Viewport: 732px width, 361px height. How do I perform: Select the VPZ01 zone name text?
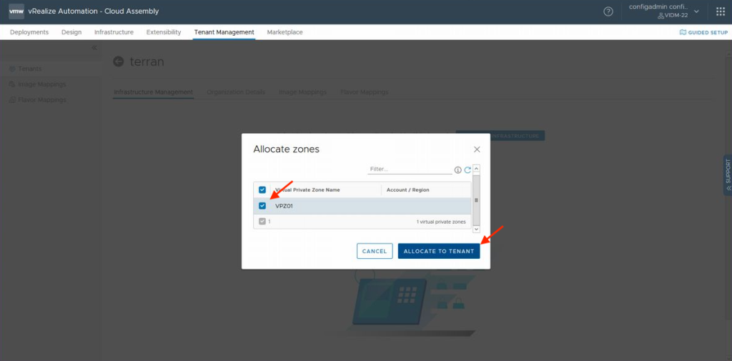pos(284,206)
